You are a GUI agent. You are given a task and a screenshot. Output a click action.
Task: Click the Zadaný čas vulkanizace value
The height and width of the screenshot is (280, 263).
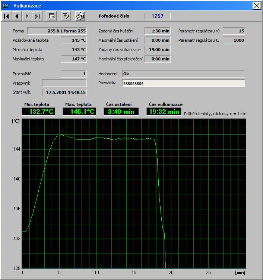pos(157,50)
